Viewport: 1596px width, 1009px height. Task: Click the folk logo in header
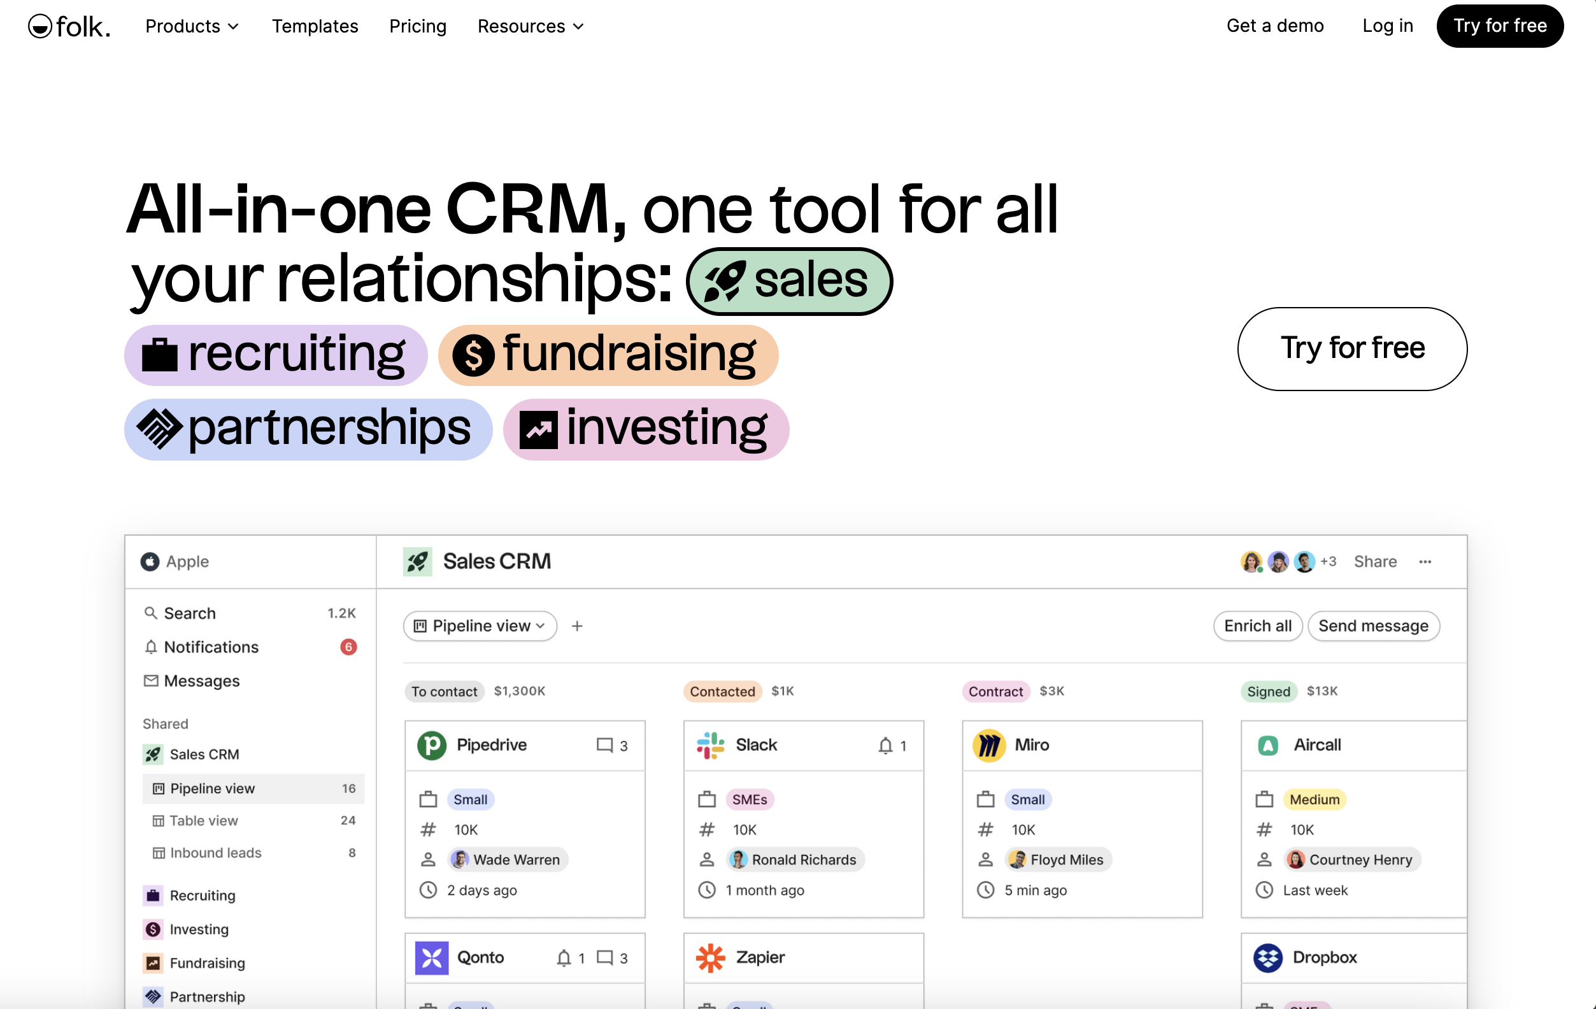69,27
